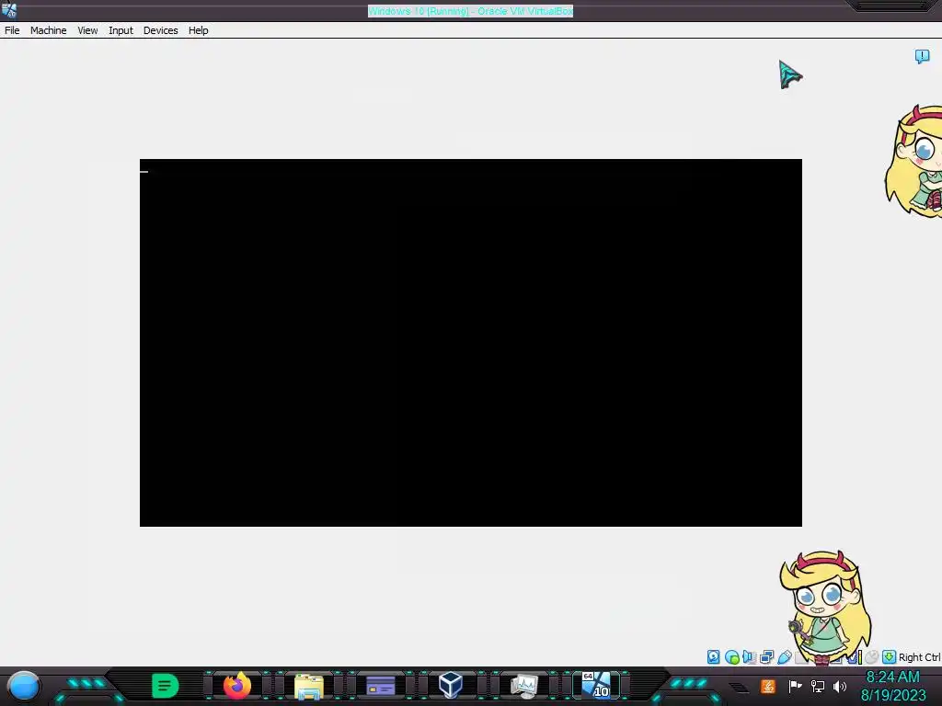Open the File menu
942x706 pixels.
coord(12,30)
